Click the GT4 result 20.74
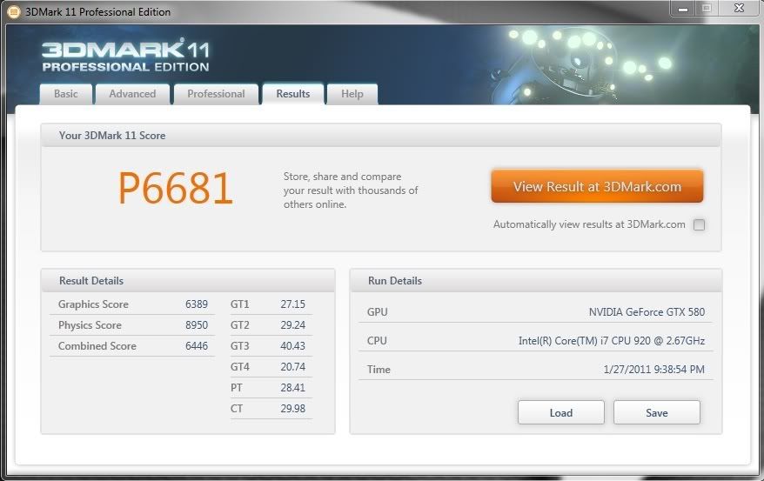 pyautogui.click(x=293, y=367)
